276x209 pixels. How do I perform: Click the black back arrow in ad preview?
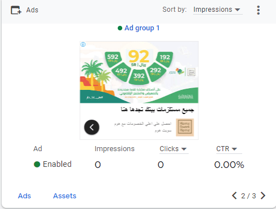pyautogui.click(x=92, y=127)
